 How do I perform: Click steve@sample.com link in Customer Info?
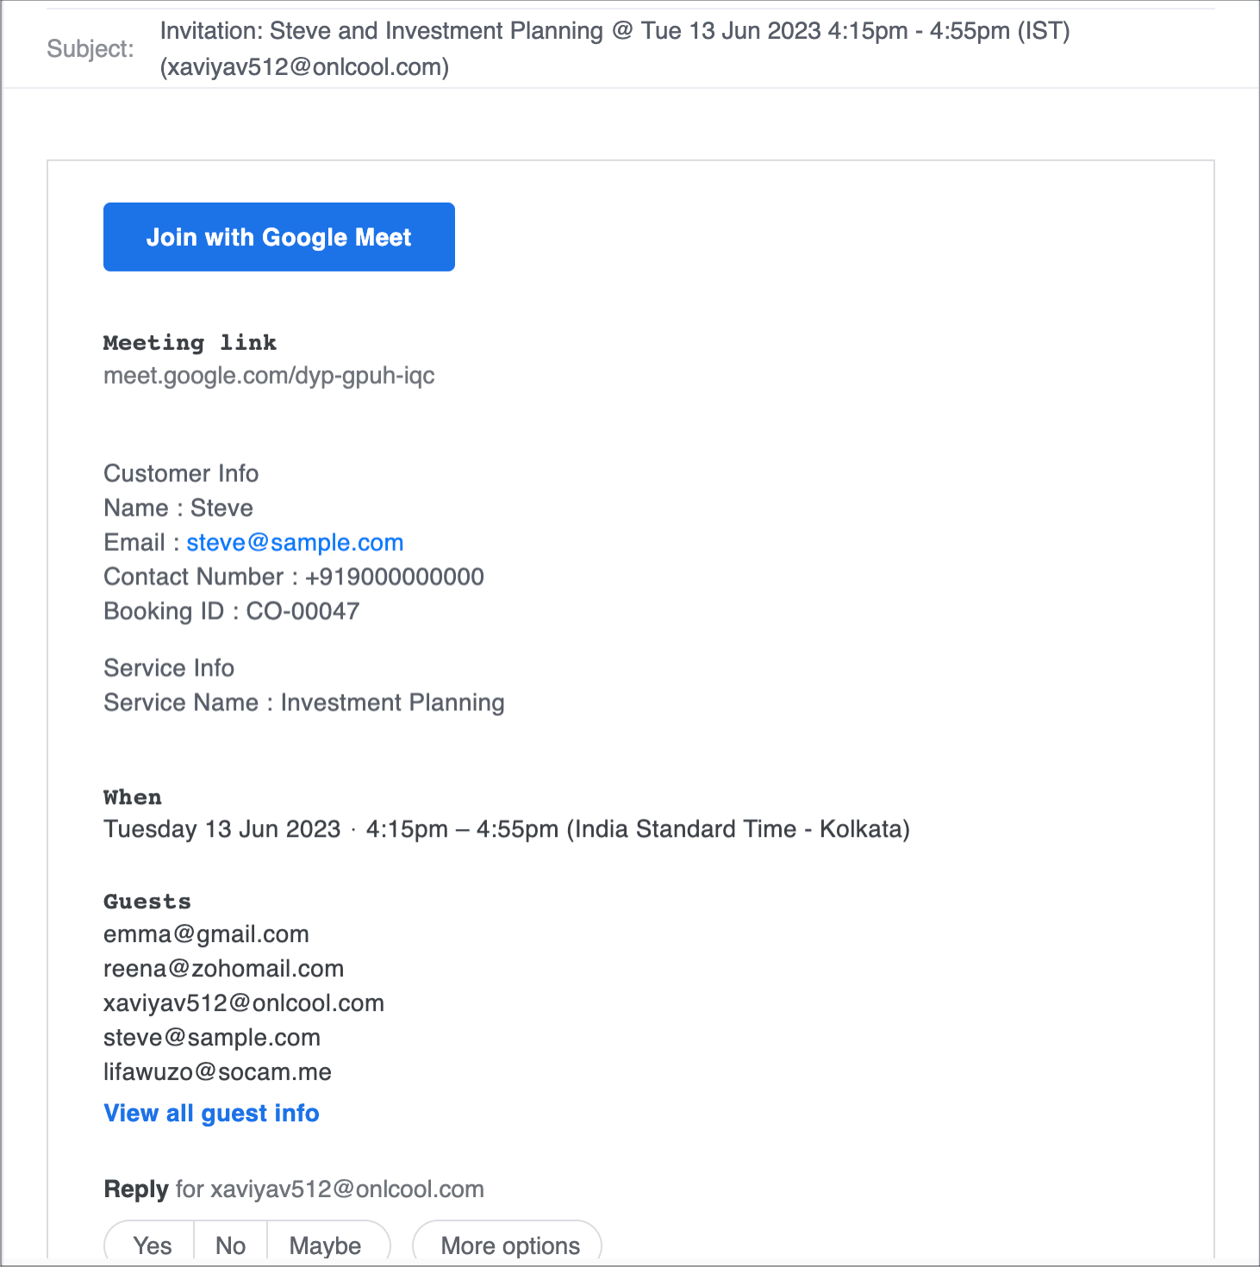(x=295, y=542)
